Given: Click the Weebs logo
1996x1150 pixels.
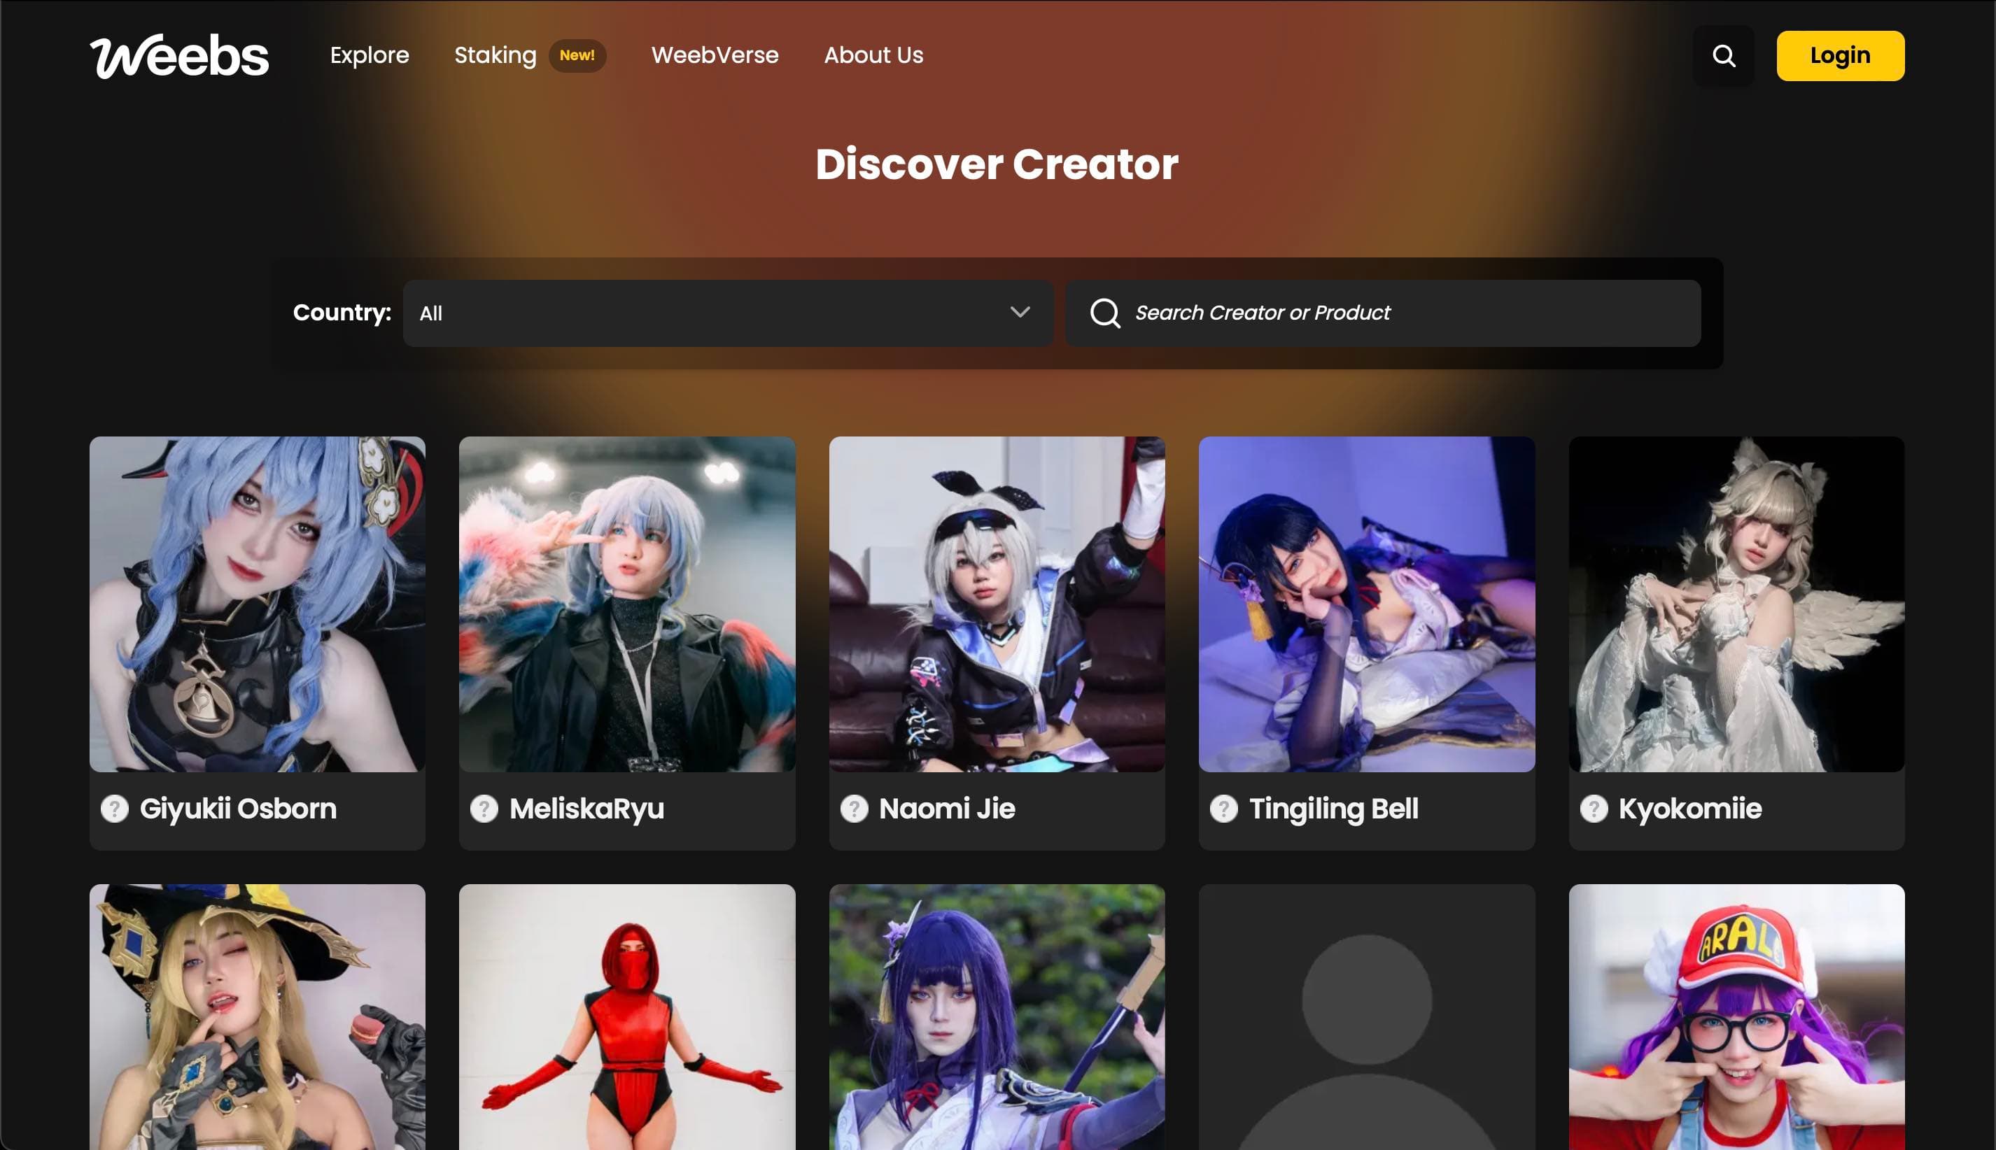Looking at the screenshot, I should [x=179, y=55].
